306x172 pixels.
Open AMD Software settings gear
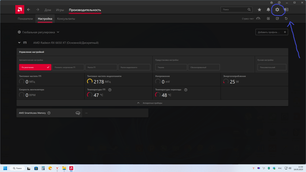click(x=277, y=10)
